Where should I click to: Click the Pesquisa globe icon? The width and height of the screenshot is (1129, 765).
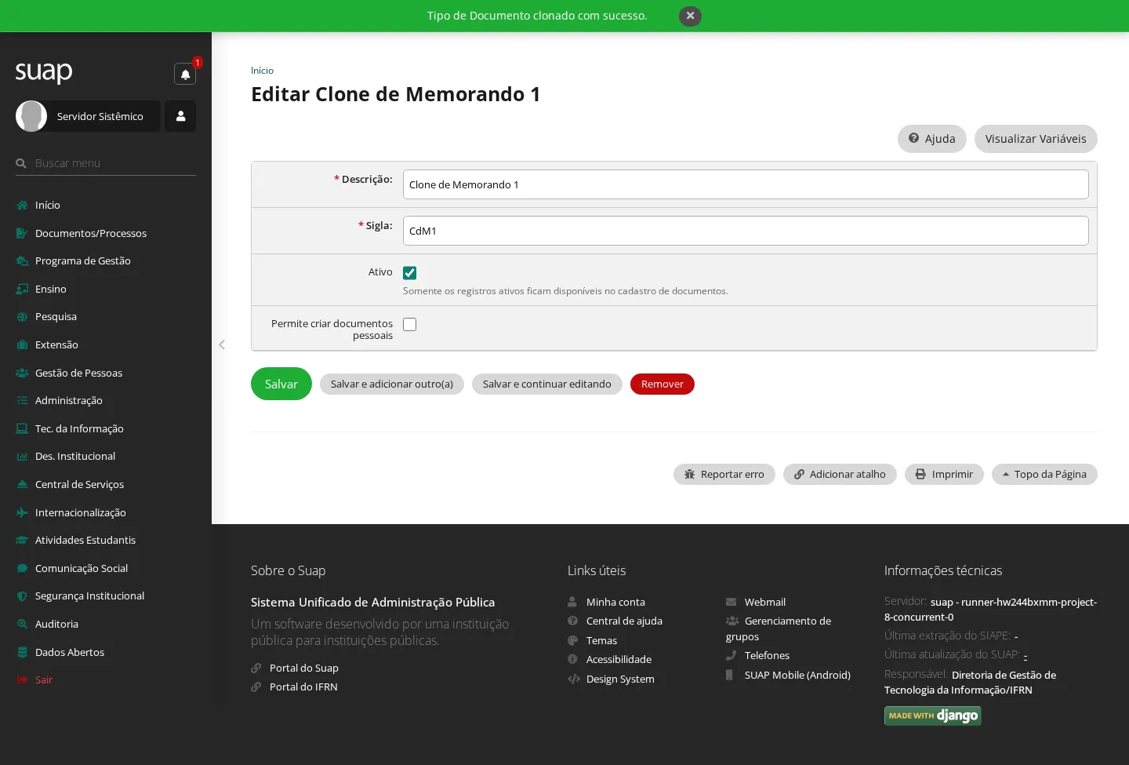click(x=22, y=316)
